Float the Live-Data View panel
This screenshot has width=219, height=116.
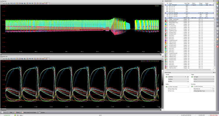[x=163, y=1]
